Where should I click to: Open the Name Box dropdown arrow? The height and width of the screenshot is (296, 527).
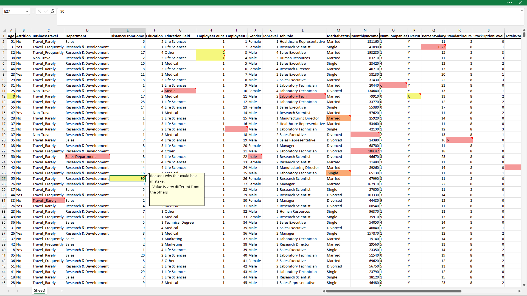coord(27,11)
